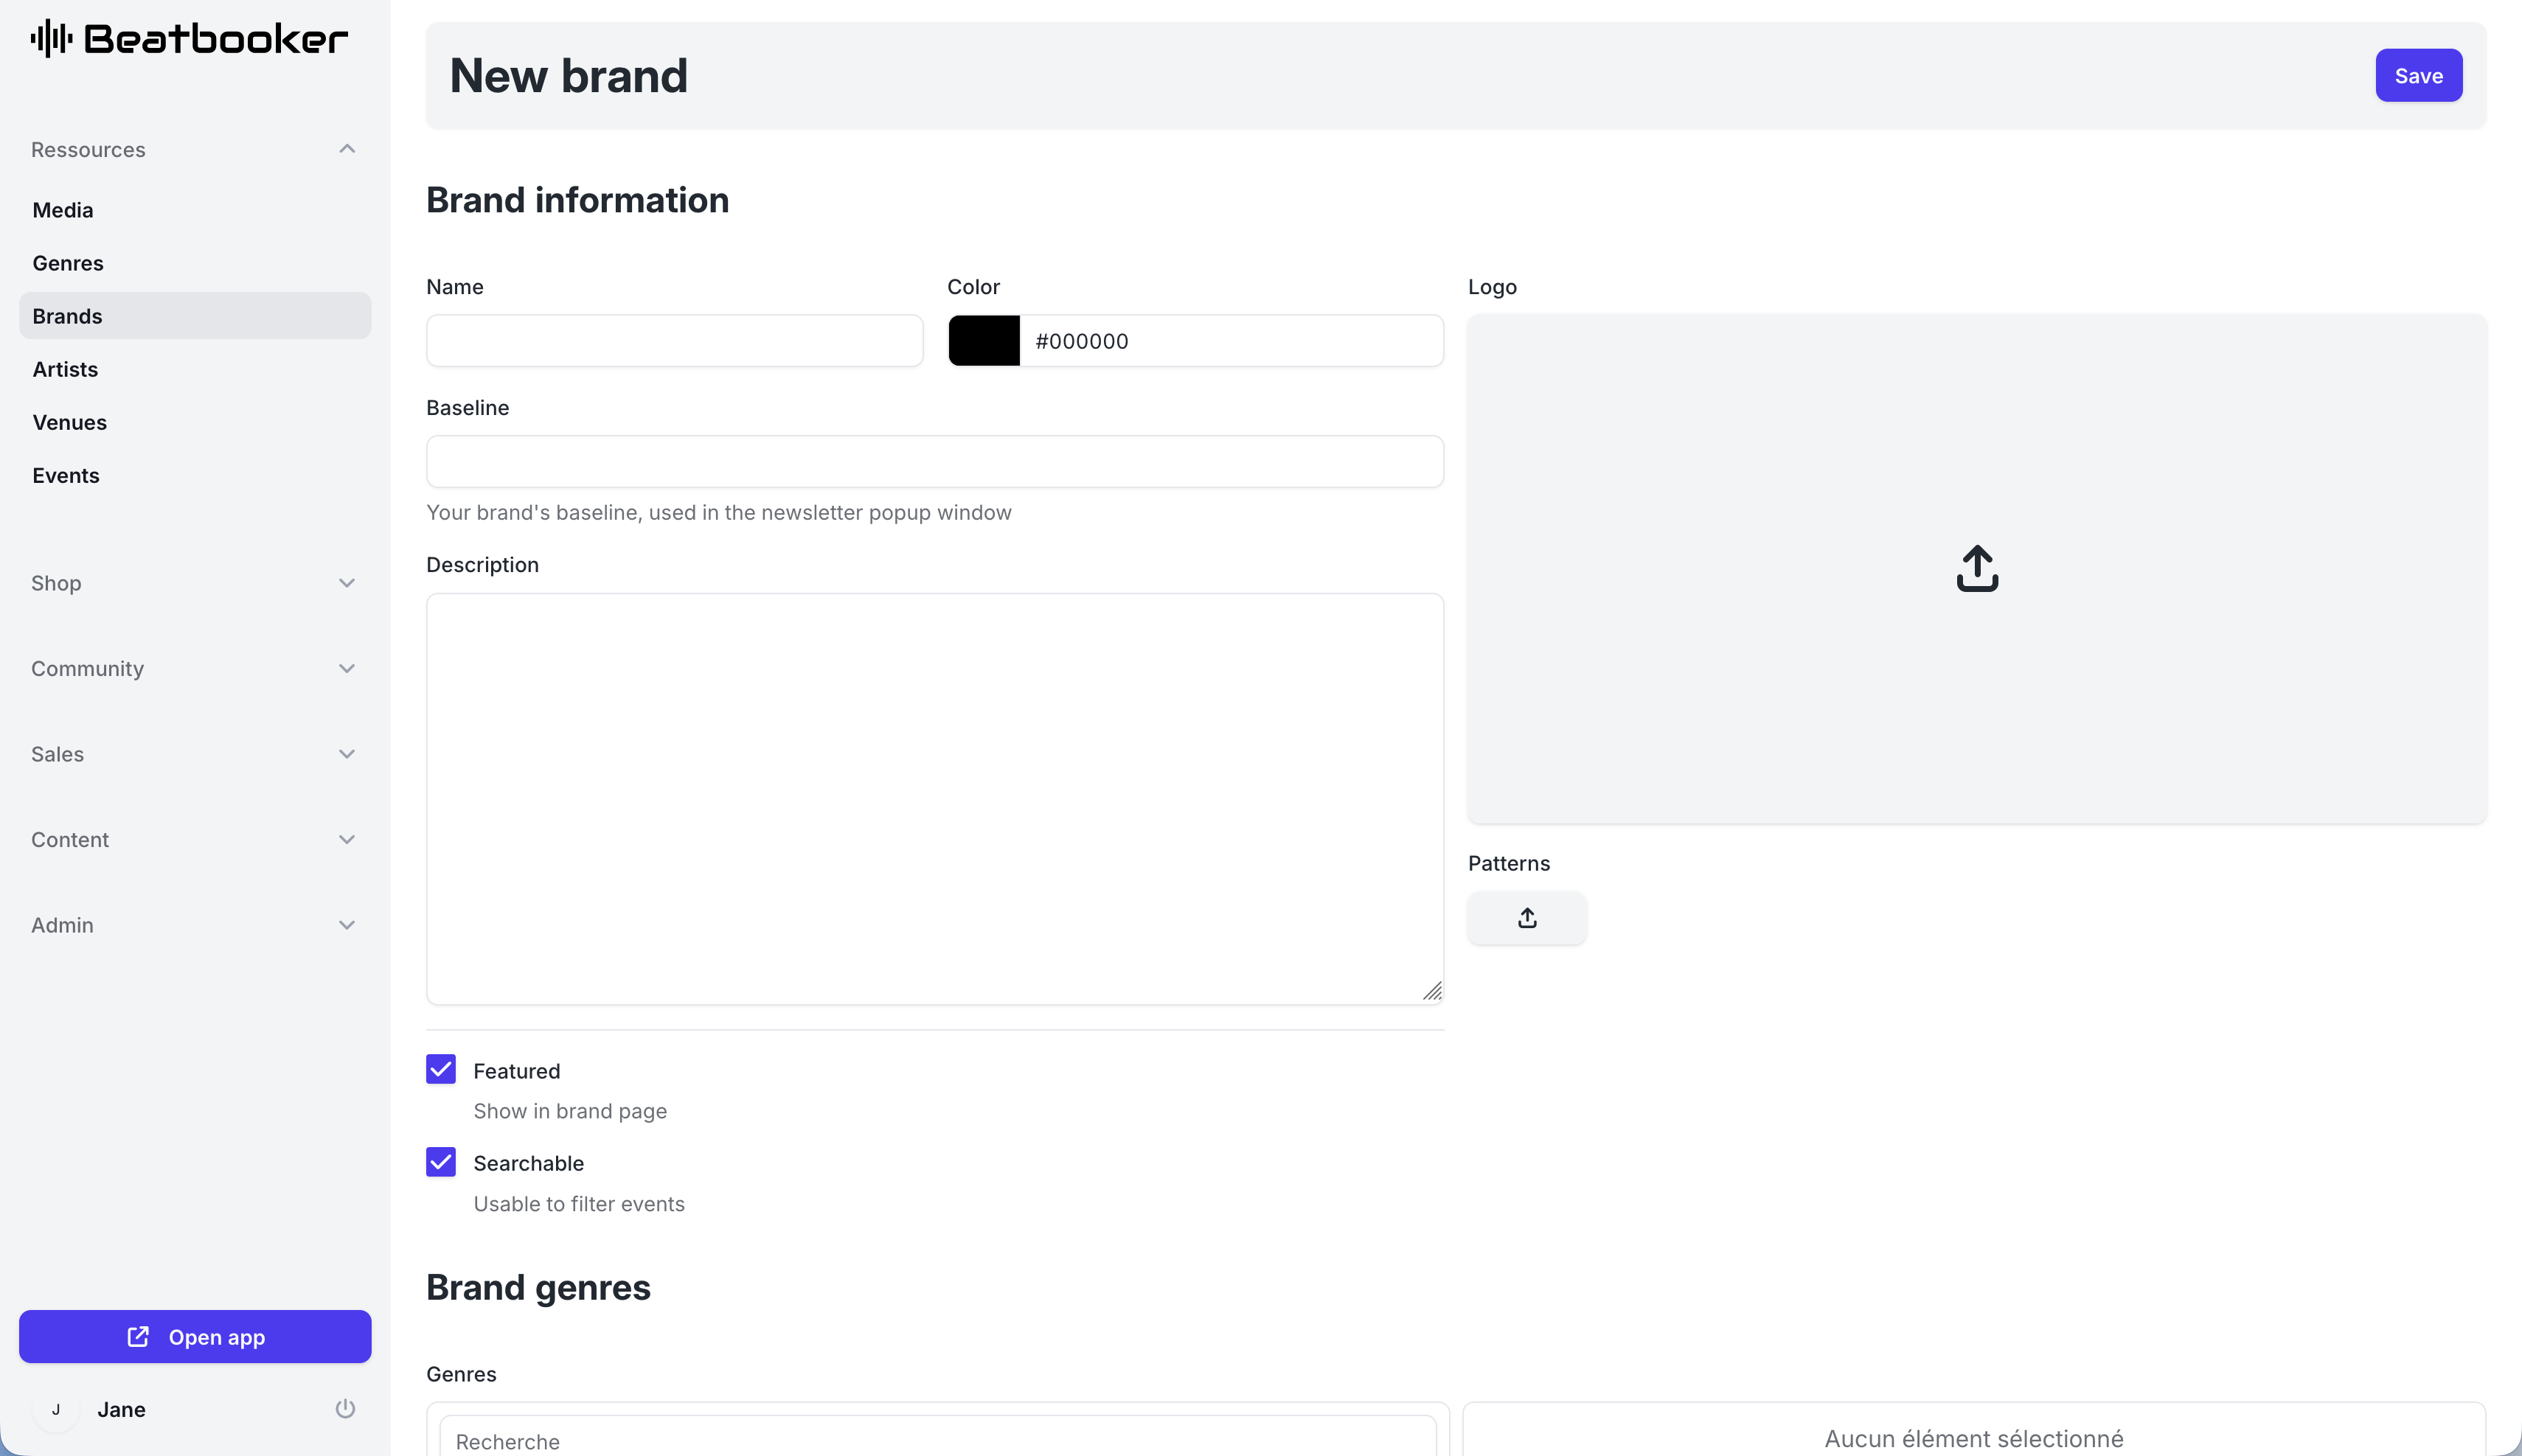The height and width of the screenshot is (1456, 2522).
Task: Open the Events menu item
Action: click(x=66, y=475)
